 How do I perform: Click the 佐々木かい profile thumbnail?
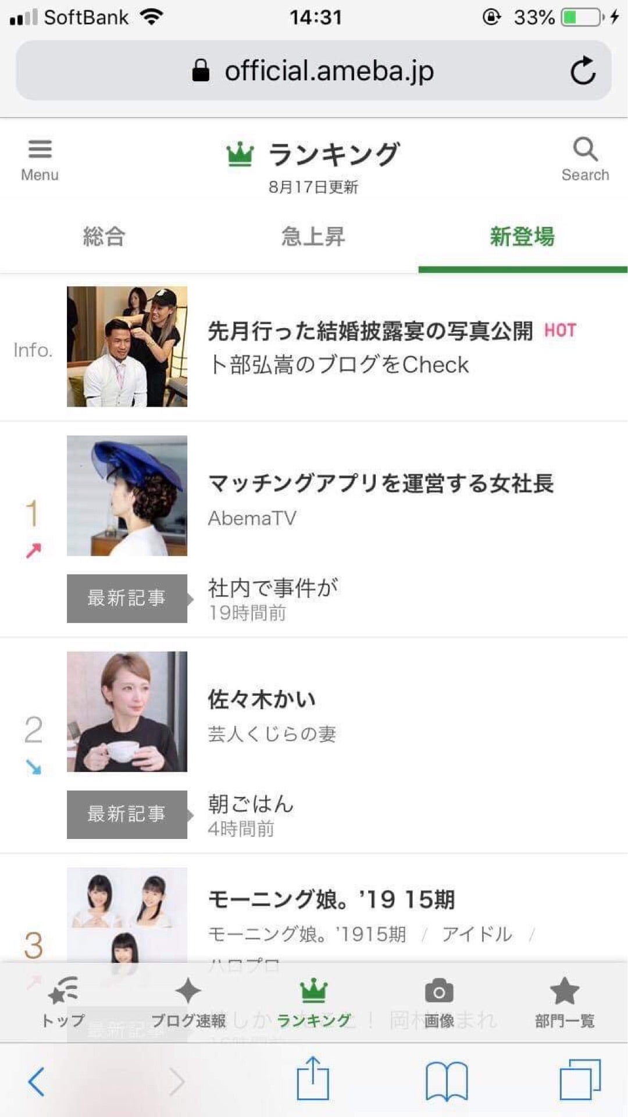pos(127,712)
